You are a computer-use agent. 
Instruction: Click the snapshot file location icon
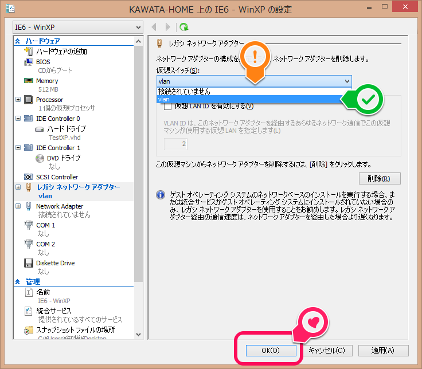29,330
